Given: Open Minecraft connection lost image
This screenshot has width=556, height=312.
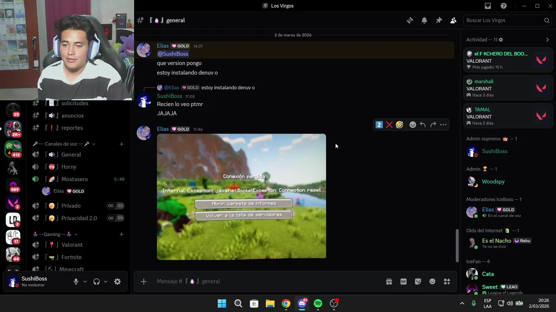Looking at the screenshot, I should point(242,197).
